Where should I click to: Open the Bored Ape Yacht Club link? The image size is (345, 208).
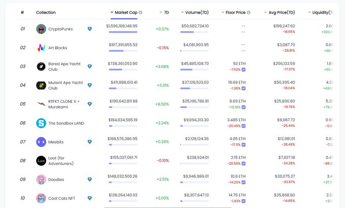pyautogui.click(x=64, y=66)
